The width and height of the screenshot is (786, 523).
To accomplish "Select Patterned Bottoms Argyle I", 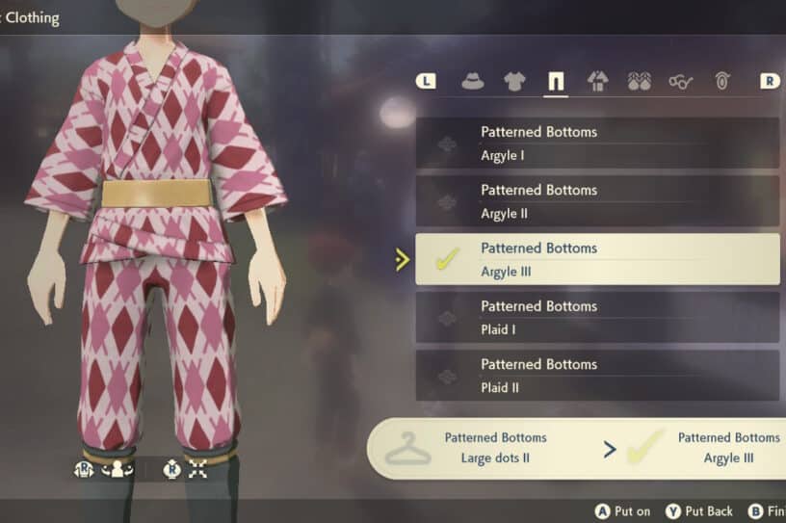I will [x=597, y=144].
